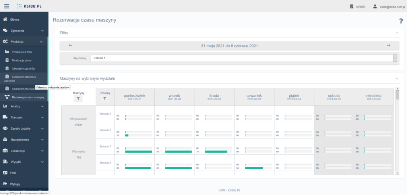Click the filter icon under Zmiany
This screenshot has height=195, width=407.
105,98
